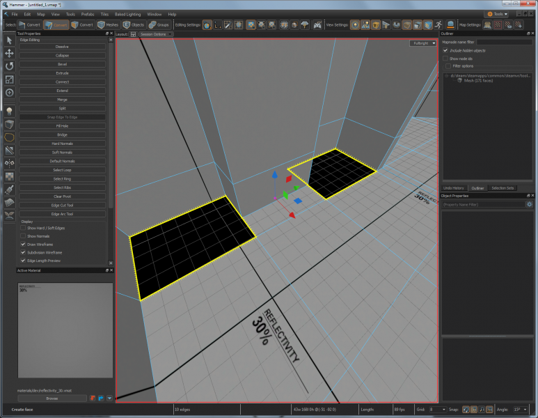Viewport: 538px width, 418px height.
Task: Uncheck Edge Length Preview checkbox
Action: click(23, 261)
